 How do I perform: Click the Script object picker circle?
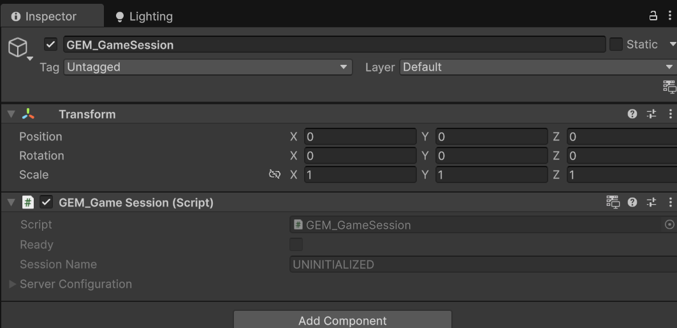pyautogui.click(x=669, y=224)
